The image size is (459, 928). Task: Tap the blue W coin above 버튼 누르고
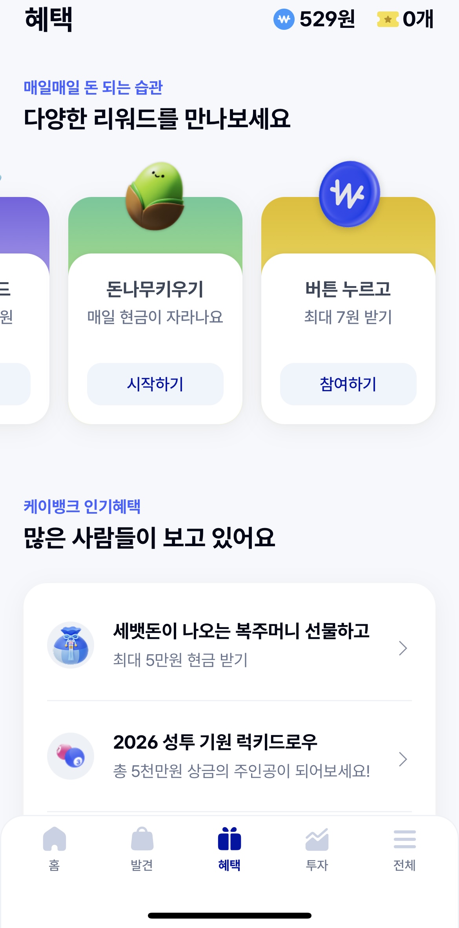(x=349, y=194)
